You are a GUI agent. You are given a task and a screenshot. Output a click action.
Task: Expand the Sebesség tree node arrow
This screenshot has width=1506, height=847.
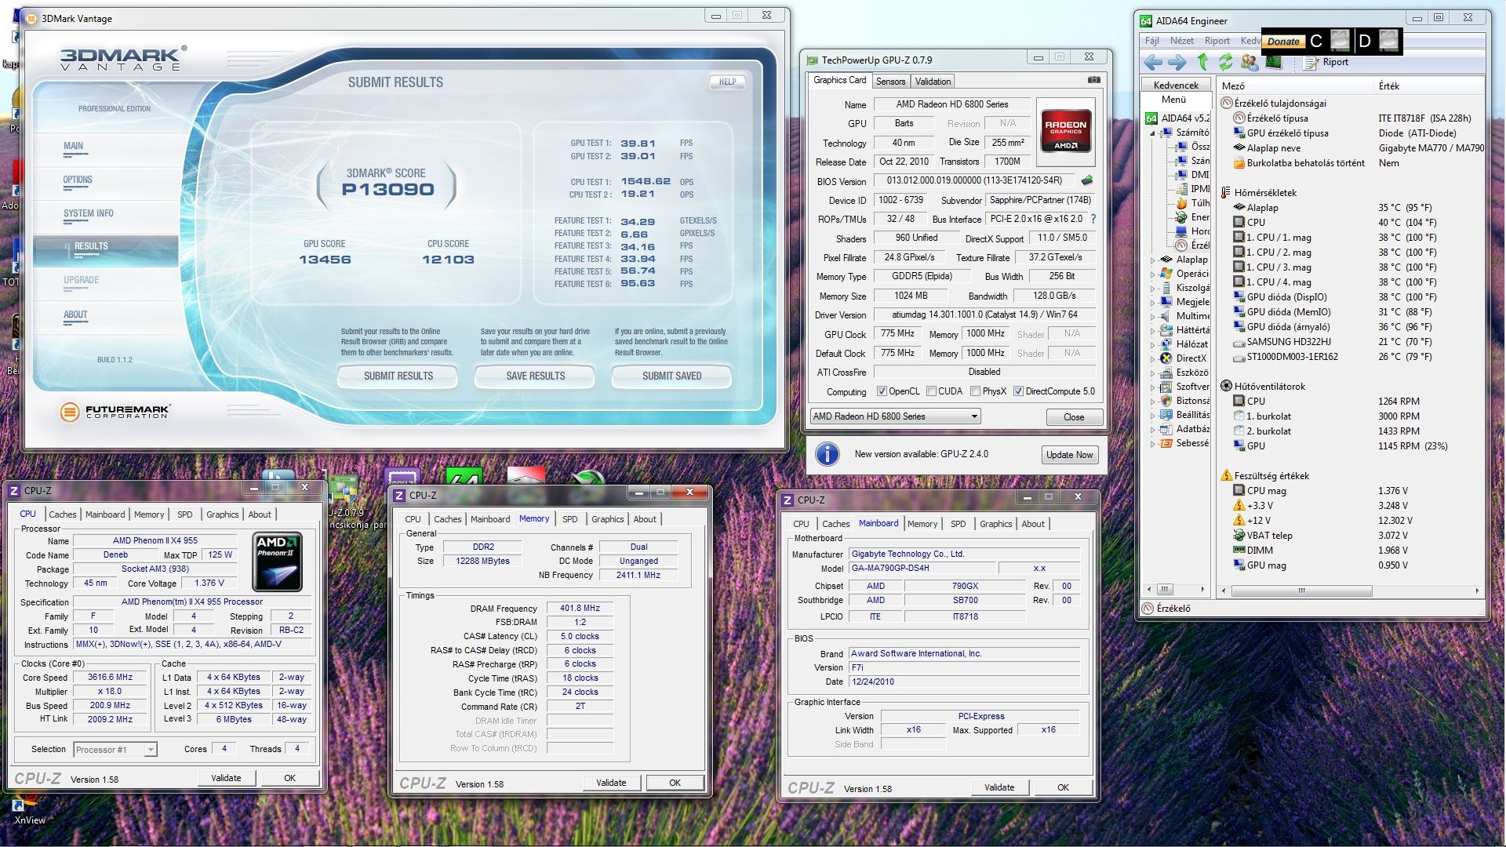tap(1153, 444)
